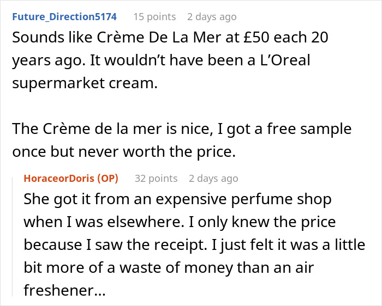Click the 'once but never worth the price' line
Viewport: 382px width, 306px height.
pos(123,152)
